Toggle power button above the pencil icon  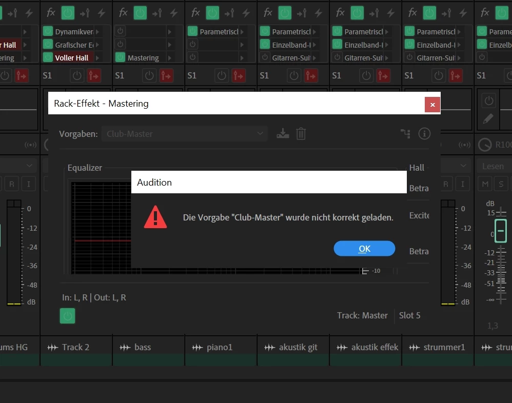pos(488,100)
